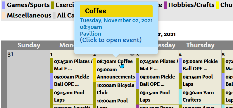This screenshot has height=108, width=233.
Task: Open the 08:30am Coffee event on Tuesday
Action: click(115, 61)
